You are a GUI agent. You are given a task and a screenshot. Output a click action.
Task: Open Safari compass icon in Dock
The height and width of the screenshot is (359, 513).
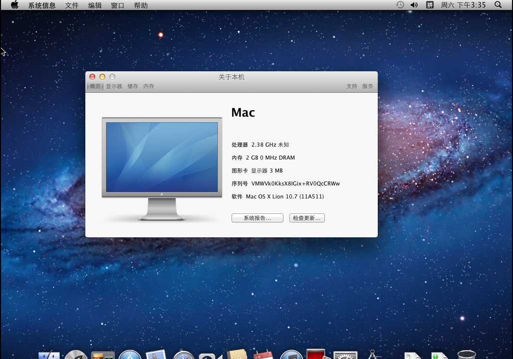pyautogui.click(x=183, y=355)
